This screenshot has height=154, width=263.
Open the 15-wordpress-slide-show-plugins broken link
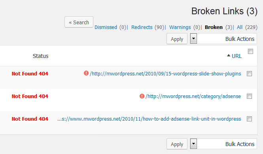tap(165, 74)
